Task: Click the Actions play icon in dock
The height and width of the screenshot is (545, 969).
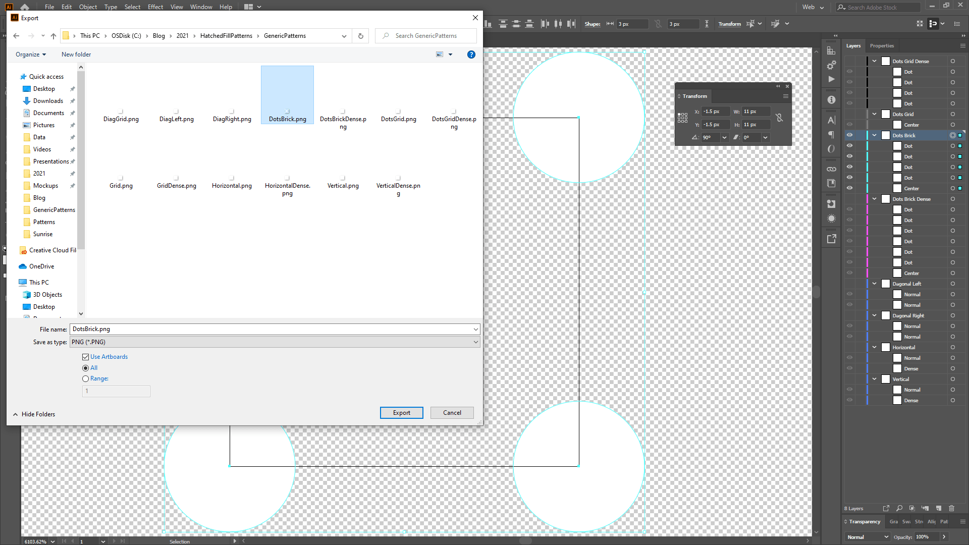Action: click(831, 79)
